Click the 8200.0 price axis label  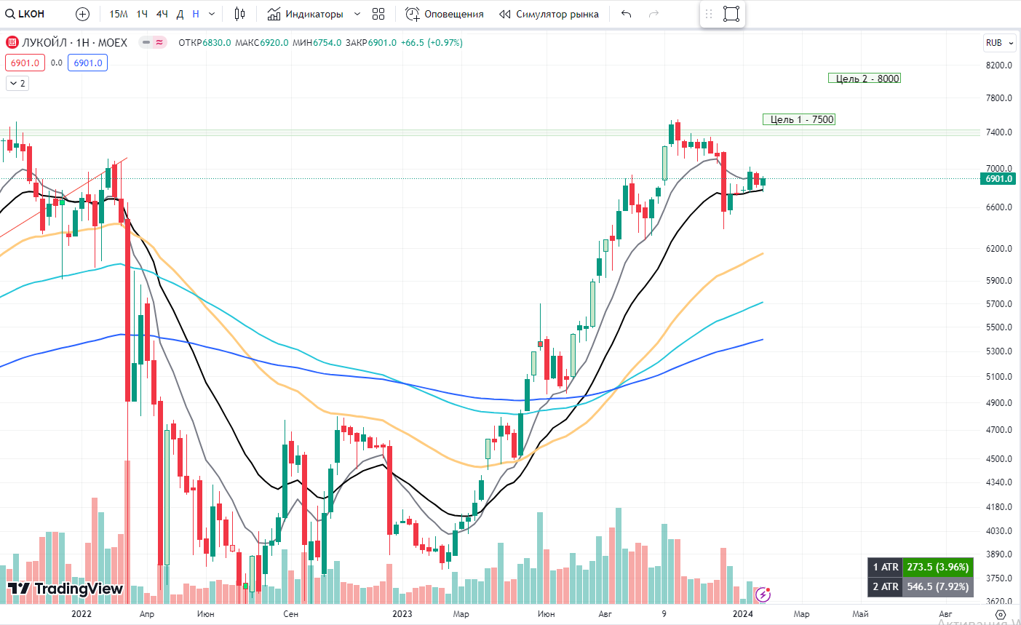pos(999,65)
